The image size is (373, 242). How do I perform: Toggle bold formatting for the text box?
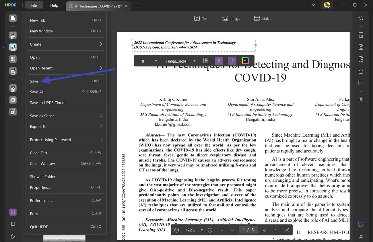[219, 61]
